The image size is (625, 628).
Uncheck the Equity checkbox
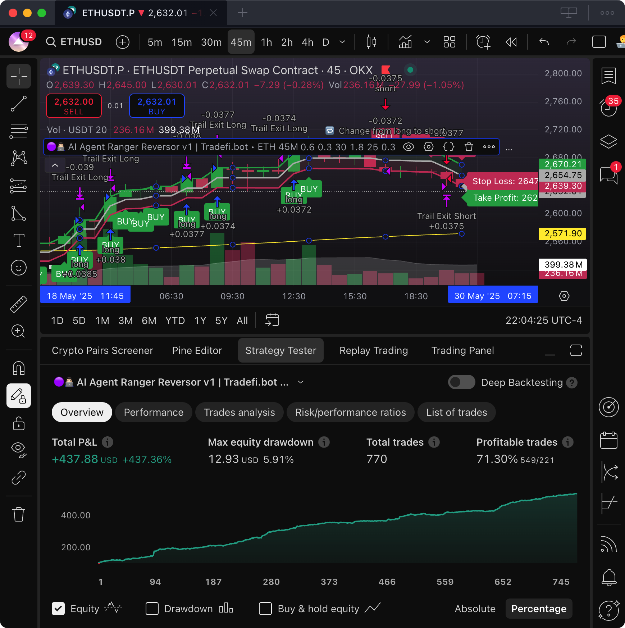(58, 609)
